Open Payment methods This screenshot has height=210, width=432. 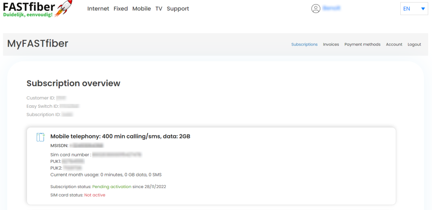(362, 44)
